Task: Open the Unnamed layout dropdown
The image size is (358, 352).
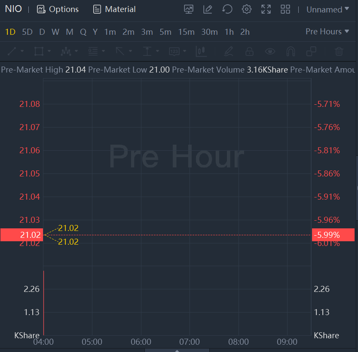Action: click(327, 9)
